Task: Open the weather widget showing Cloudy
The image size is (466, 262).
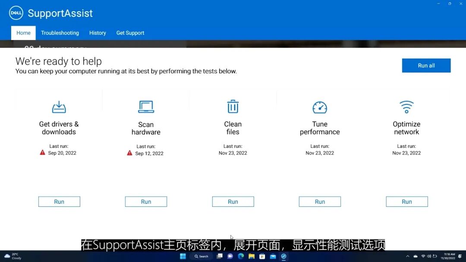Action: click(x=13, y=256)
